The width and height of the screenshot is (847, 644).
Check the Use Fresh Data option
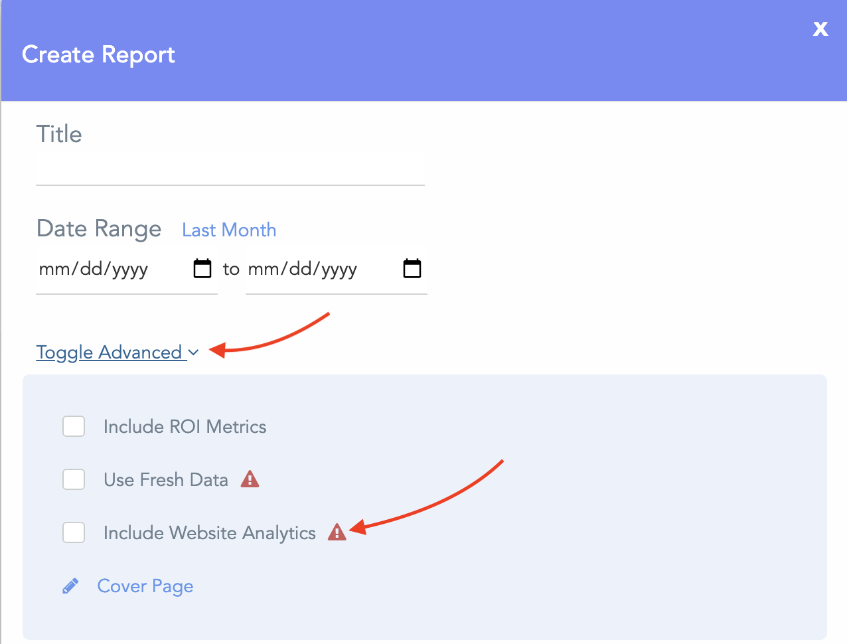[74, 479]
